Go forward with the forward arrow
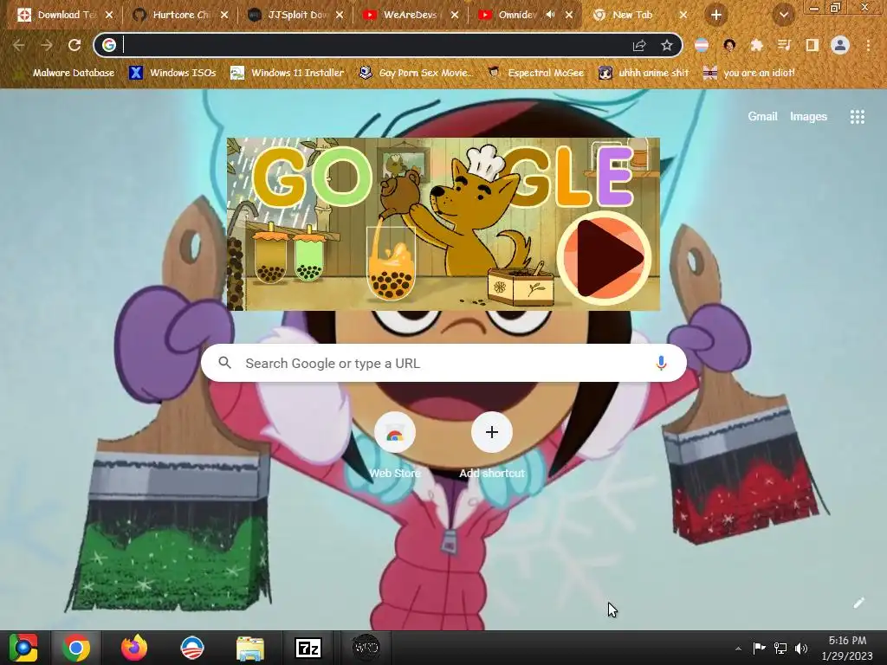Viewport: 887px width, 665px height. [47, 45]
